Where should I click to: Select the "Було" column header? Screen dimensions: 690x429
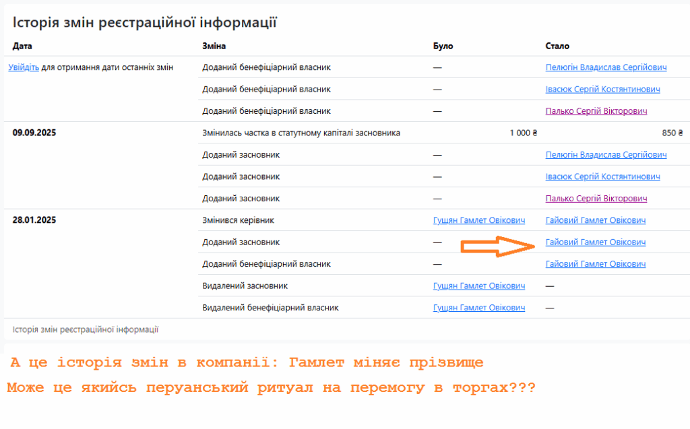click(x=443, y=46)
